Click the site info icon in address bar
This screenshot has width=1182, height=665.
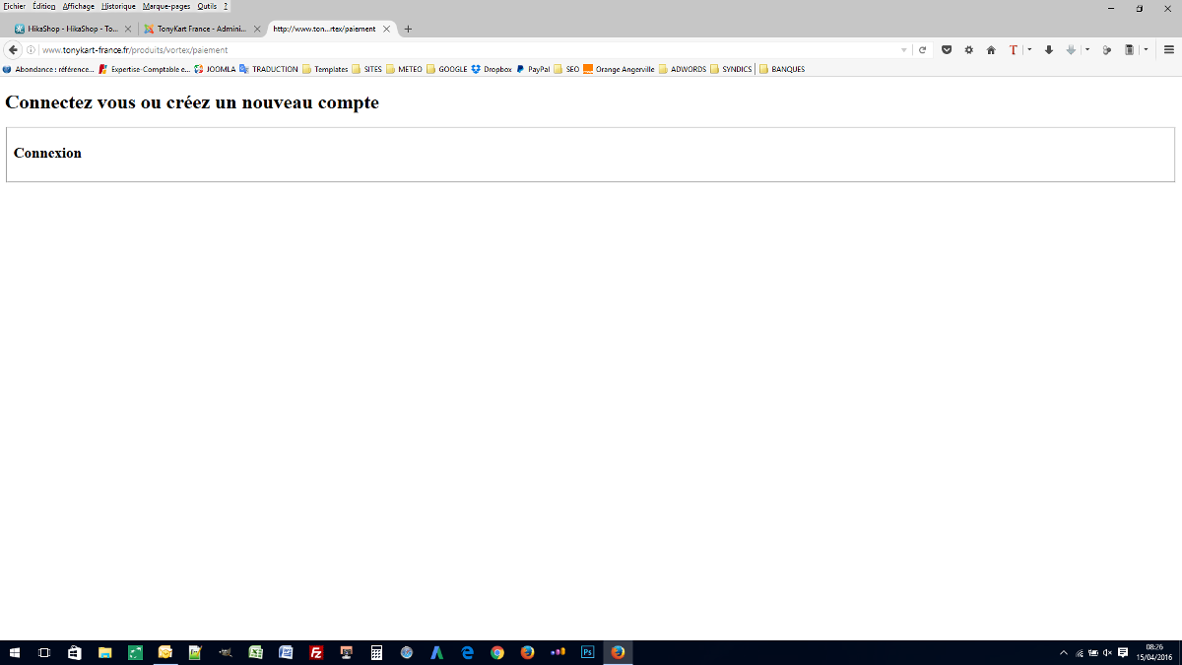click(31, 50)
